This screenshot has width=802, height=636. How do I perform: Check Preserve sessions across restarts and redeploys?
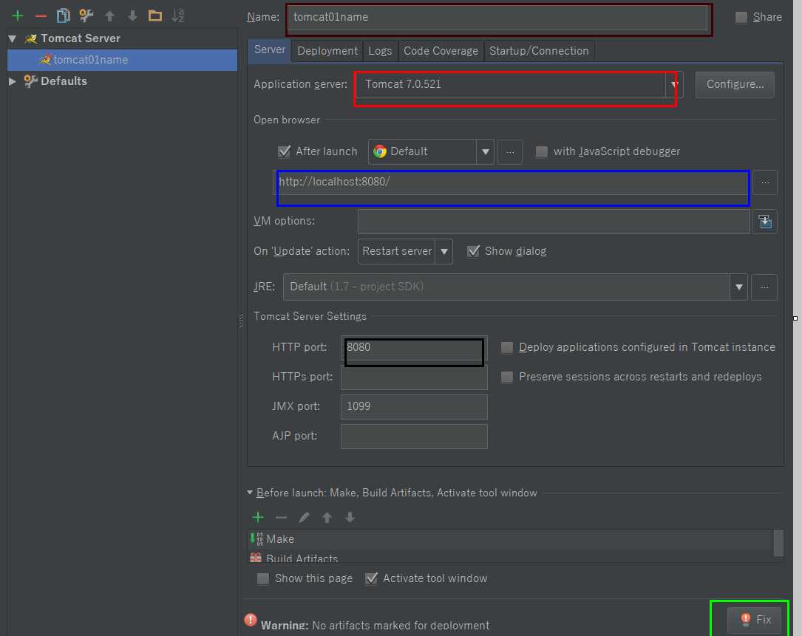pos(507,377)
